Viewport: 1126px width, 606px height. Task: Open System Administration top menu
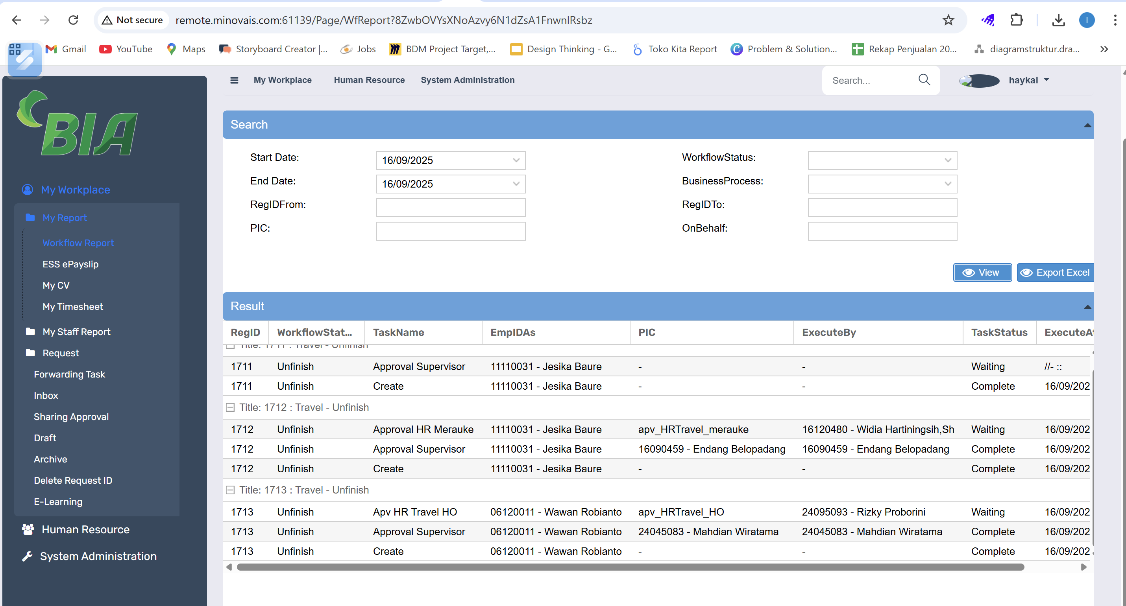click(467, 80)
